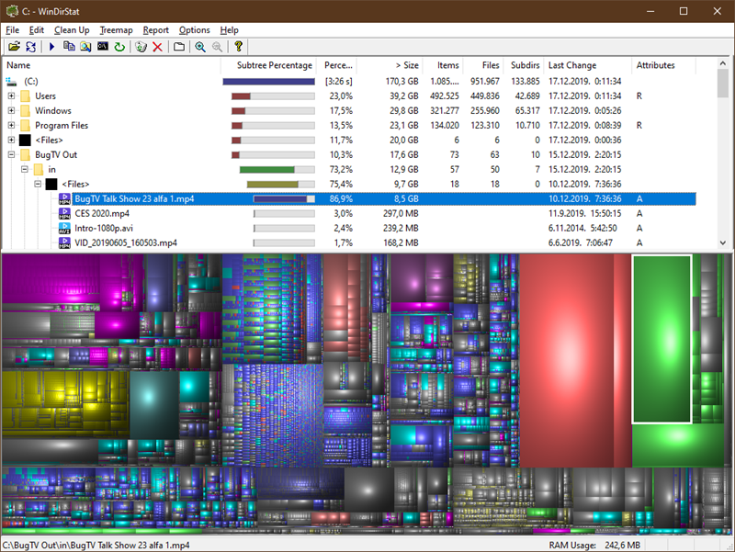Screen dimensions: 735x552
Task: Collapse the BugTV Out folder node
Action: [x=11, y=154]
